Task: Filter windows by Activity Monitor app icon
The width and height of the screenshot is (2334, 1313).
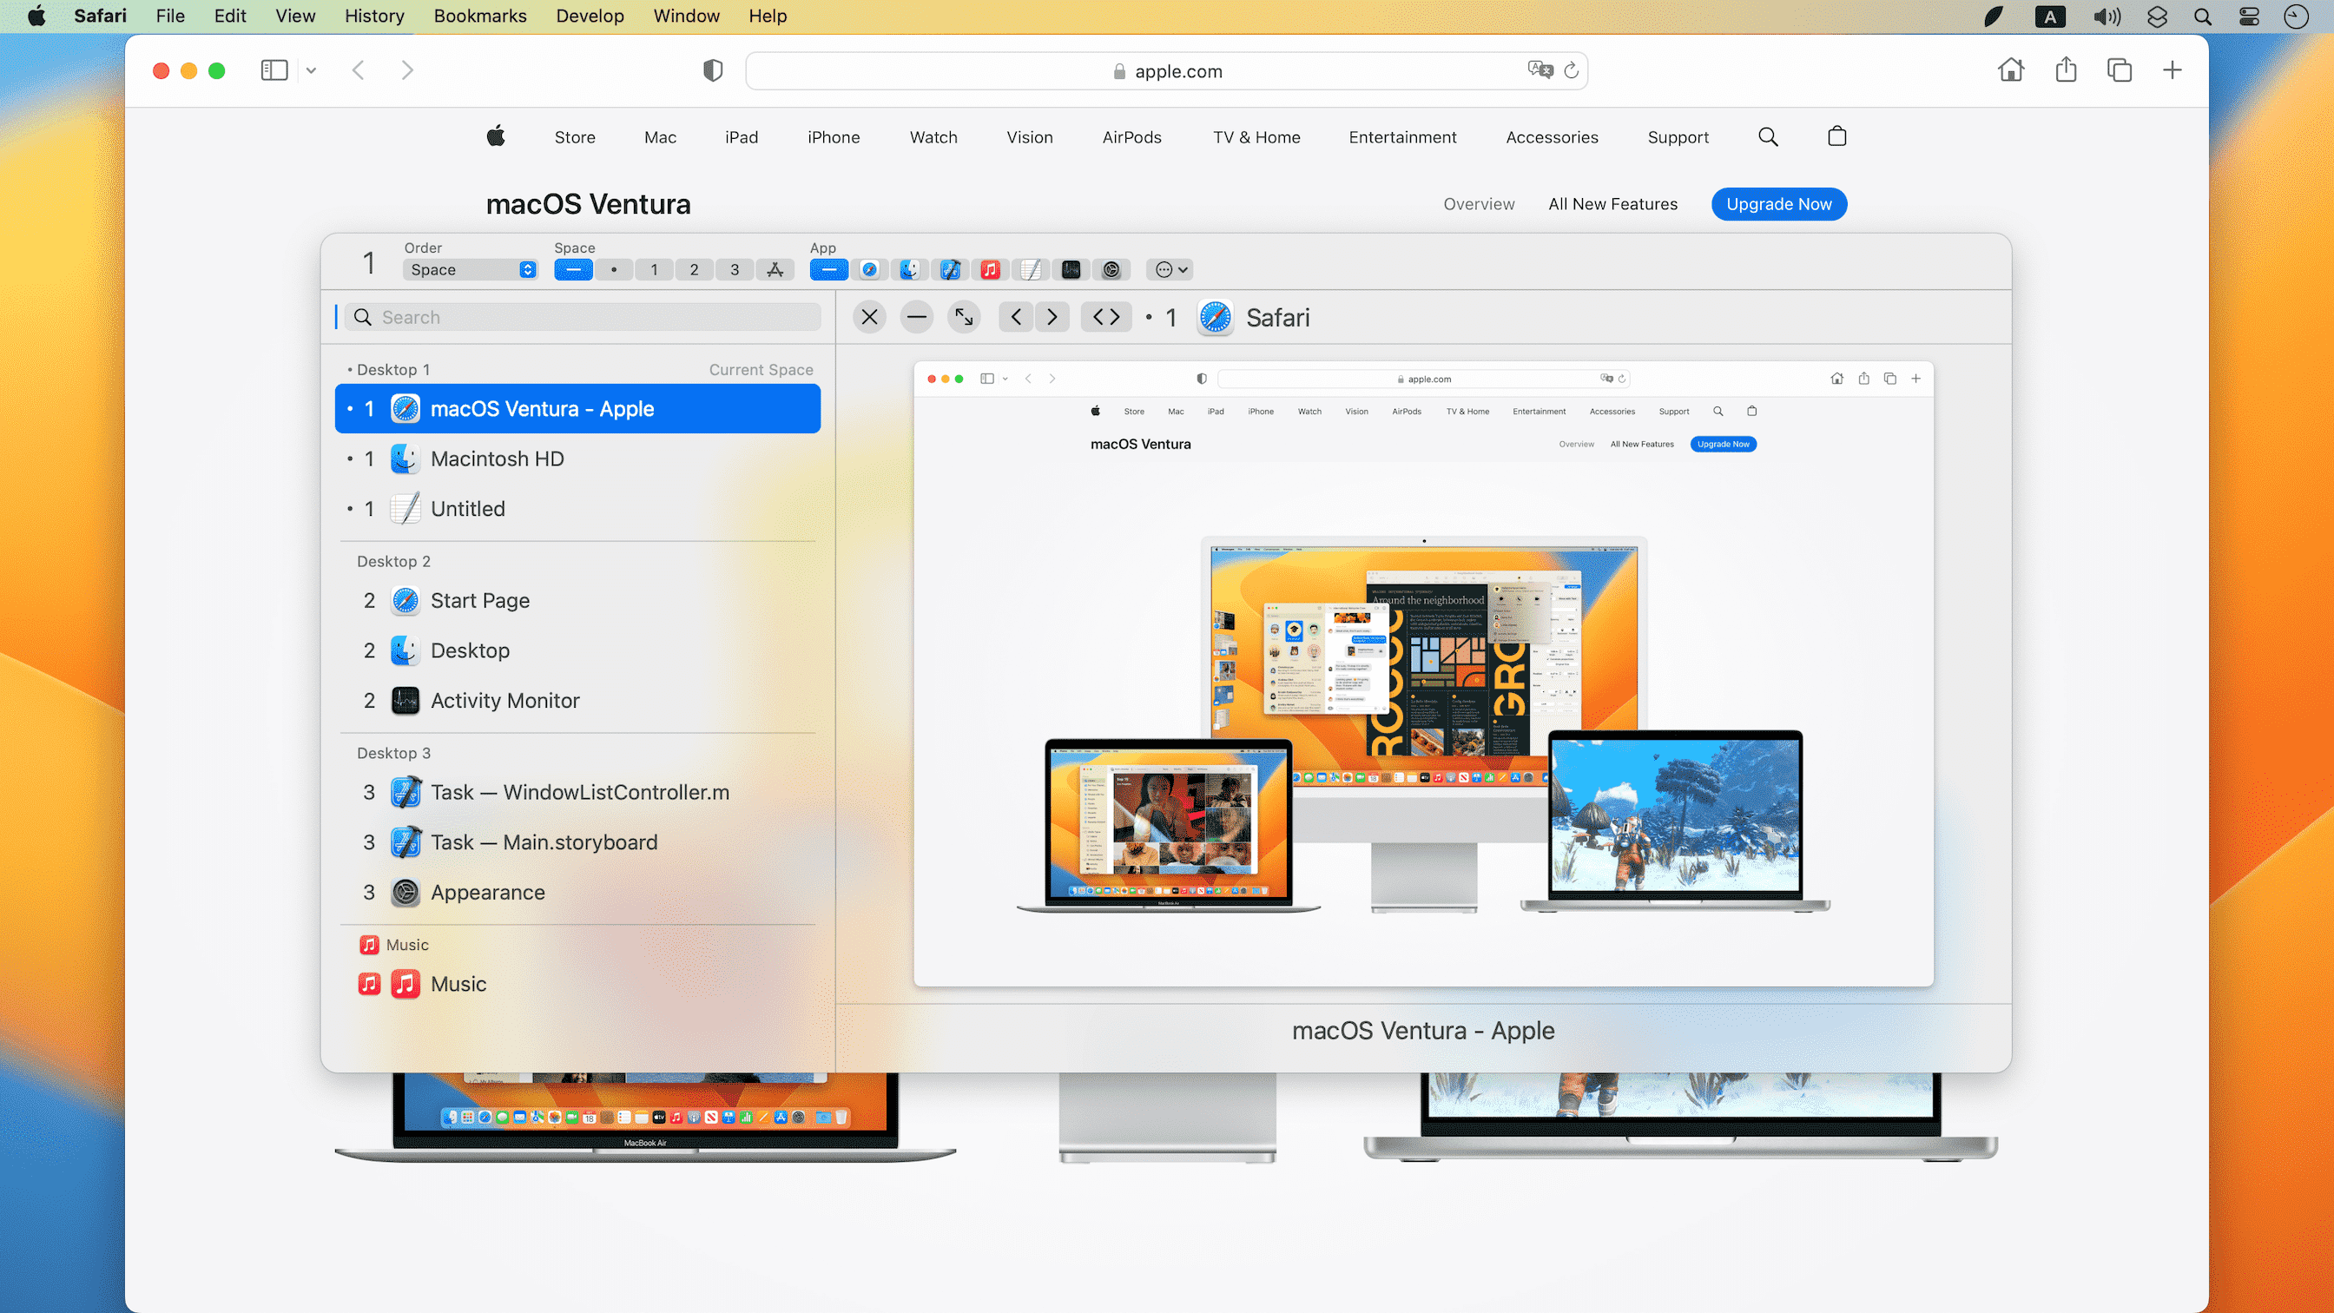Action: [x=1071, y=269]
